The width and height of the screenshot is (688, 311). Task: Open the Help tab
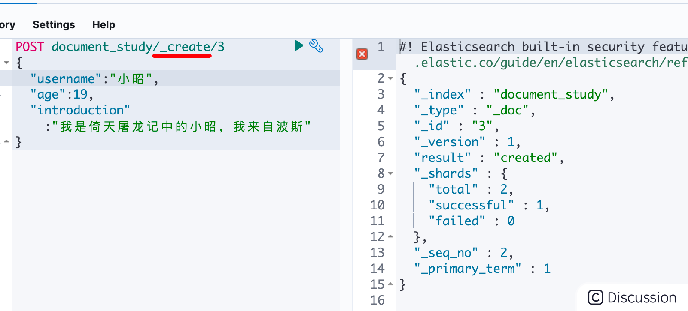pyautogui.click(x=104, y=25)
